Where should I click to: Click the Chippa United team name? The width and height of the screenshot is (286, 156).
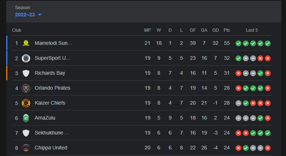click(51, 148)
